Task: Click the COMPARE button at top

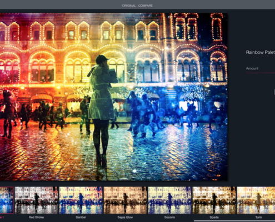Action: click(x=146, y=6)
